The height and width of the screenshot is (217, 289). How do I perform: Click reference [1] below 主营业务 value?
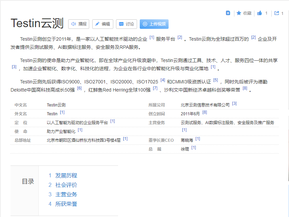184,130
